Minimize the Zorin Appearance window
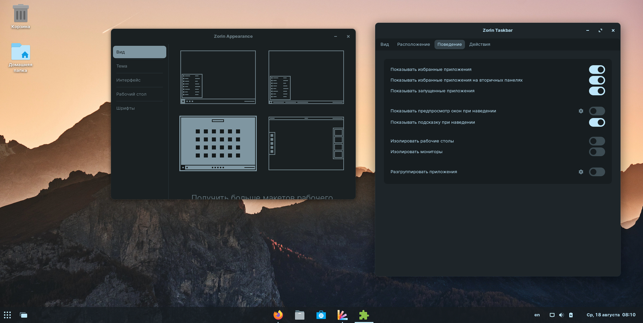 [x=336, y=37]
